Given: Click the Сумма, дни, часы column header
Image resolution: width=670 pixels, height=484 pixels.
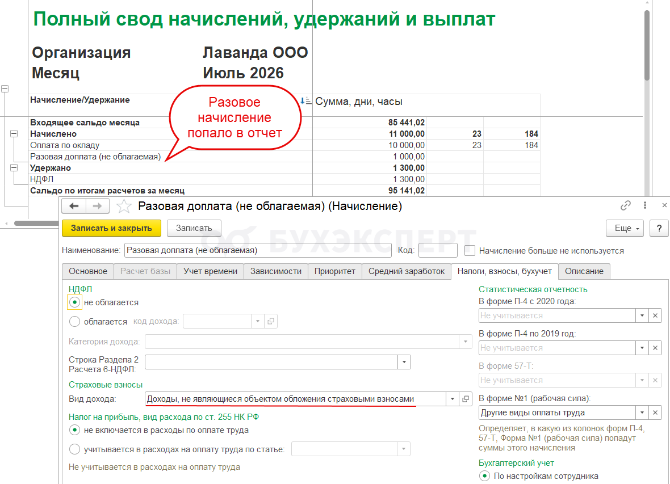Looking at the screenshot, I should (358, 102).
